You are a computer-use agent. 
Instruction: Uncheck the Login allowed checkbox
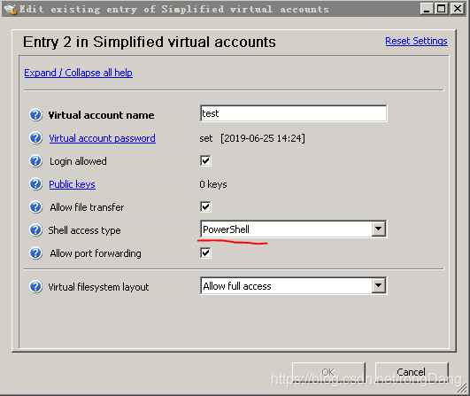[205, 161]
